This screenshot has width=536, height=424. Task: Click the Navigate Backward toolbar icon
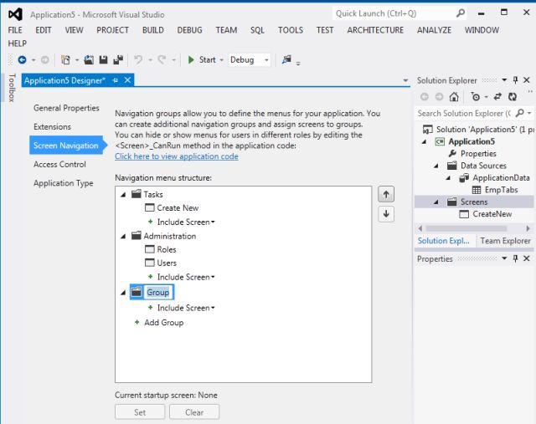[23, 60]
